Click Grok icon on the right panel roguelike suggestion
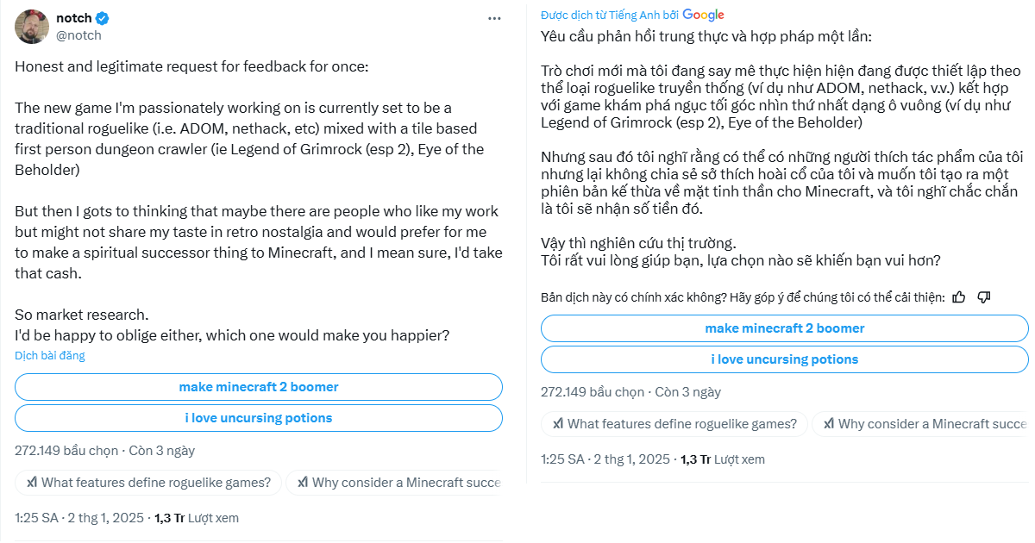Viewport: 1035px width, 543px height. tap(559, 424)
